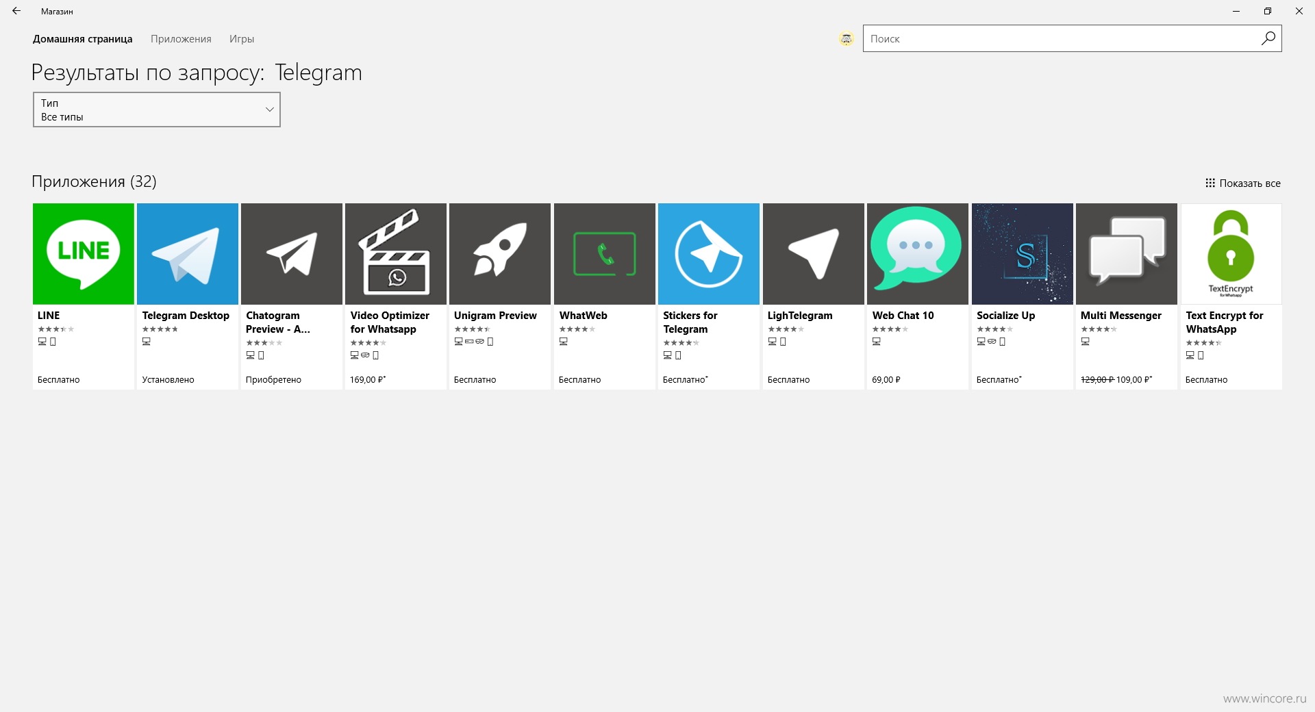Click Бесплатно under LINE

tap(59, 380)
